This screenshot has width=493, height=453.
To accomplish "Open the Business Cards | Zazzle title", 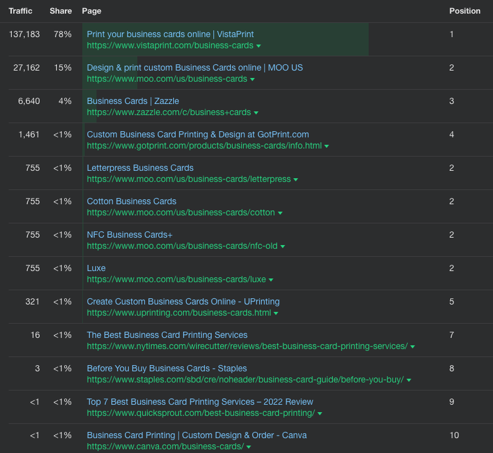I will tap(132, 101).
